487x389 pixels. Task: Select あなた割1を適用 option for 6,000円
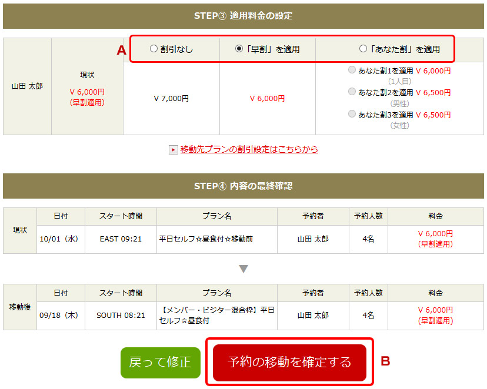pos(352,70)
